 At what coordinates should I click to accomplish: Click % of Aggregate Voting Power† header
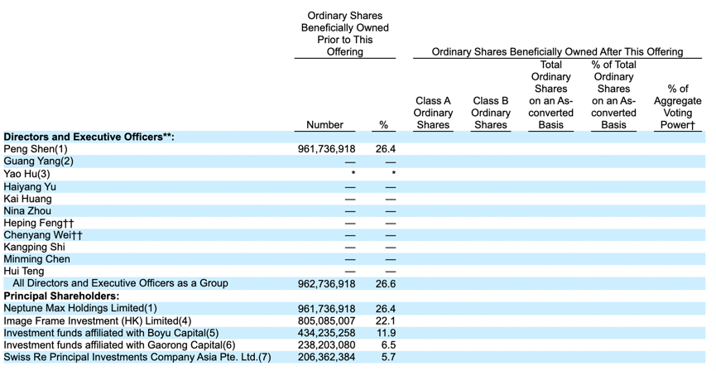point(678,107)
